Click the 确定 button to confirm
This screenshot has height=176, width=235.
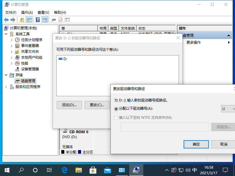pyautogui.click(x=196, y=144)
